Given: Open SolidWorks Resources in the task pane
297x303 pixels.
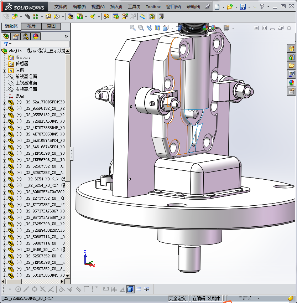Looking at the screenshot, I should coord(291,49).
